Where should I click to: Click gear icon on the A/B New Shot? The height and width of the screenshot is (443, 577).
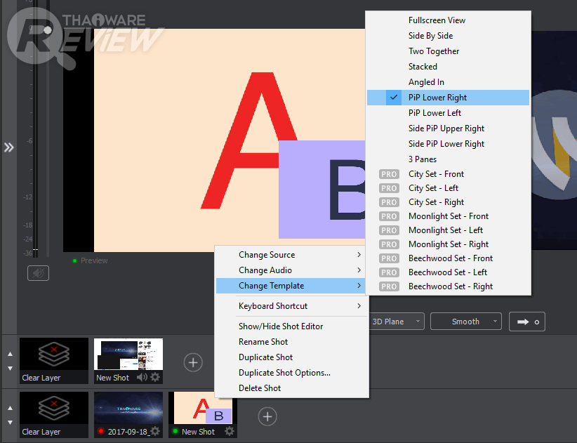tap(230, 432)
